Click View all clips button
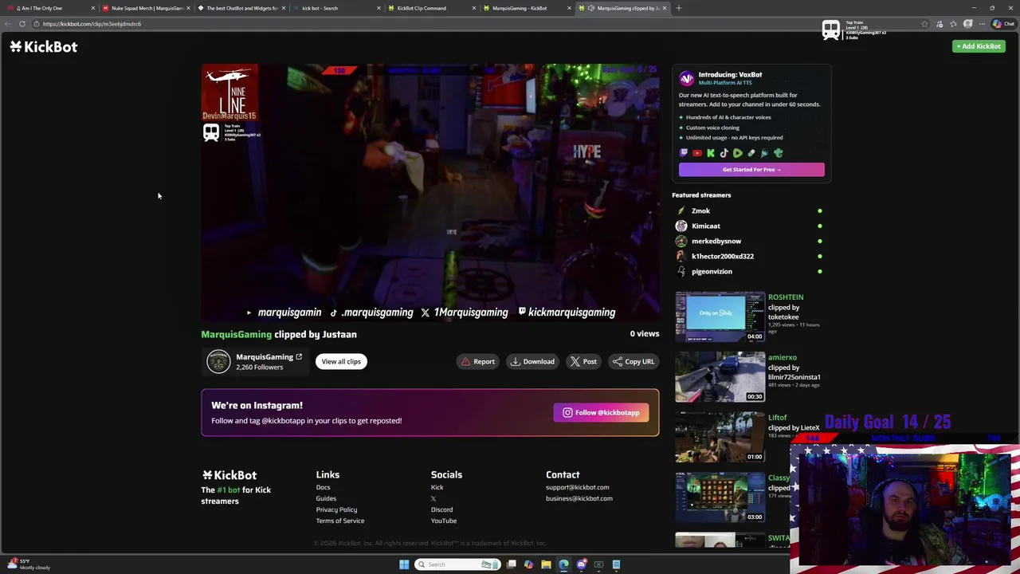 [x=341, y=362]
